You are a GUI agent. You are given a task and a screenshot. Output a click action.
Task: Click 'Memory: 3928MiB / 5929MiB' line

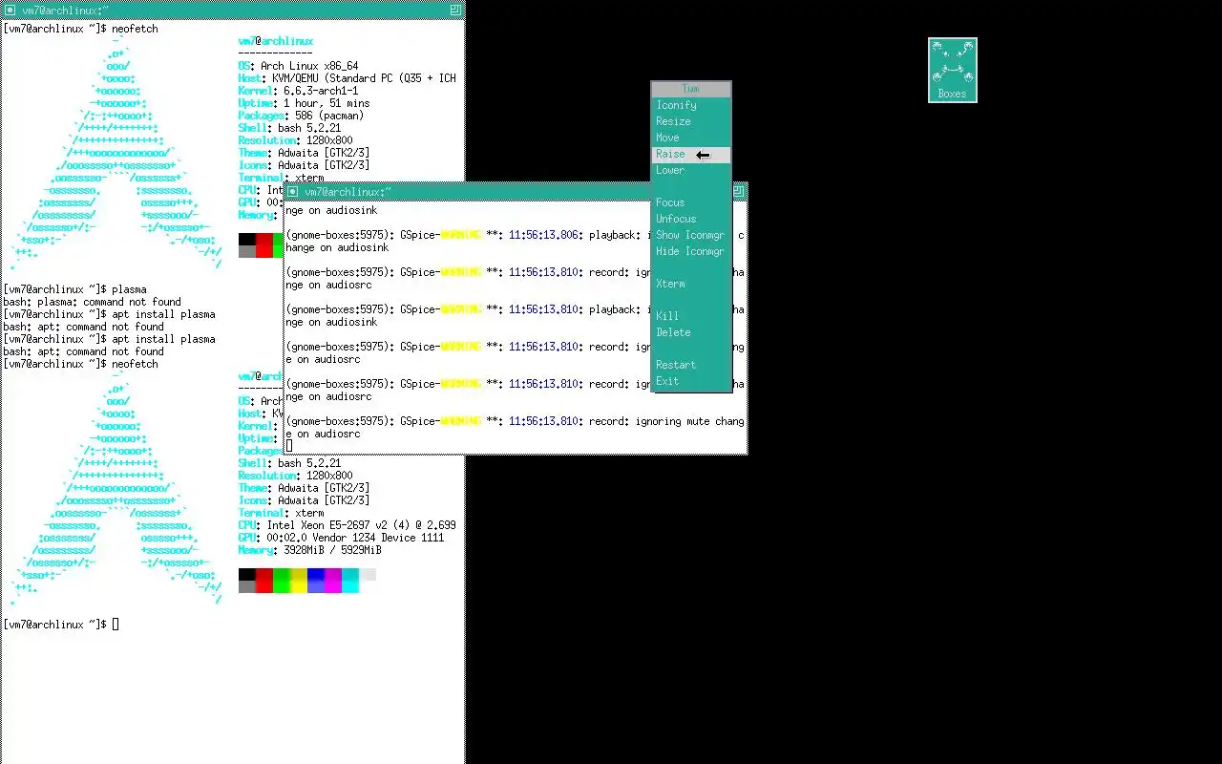click(x=309, y=550)
